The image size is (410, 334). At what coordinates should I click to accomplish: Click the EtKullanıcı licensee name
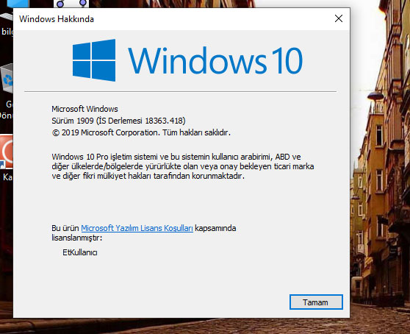(x=80, y=252)
